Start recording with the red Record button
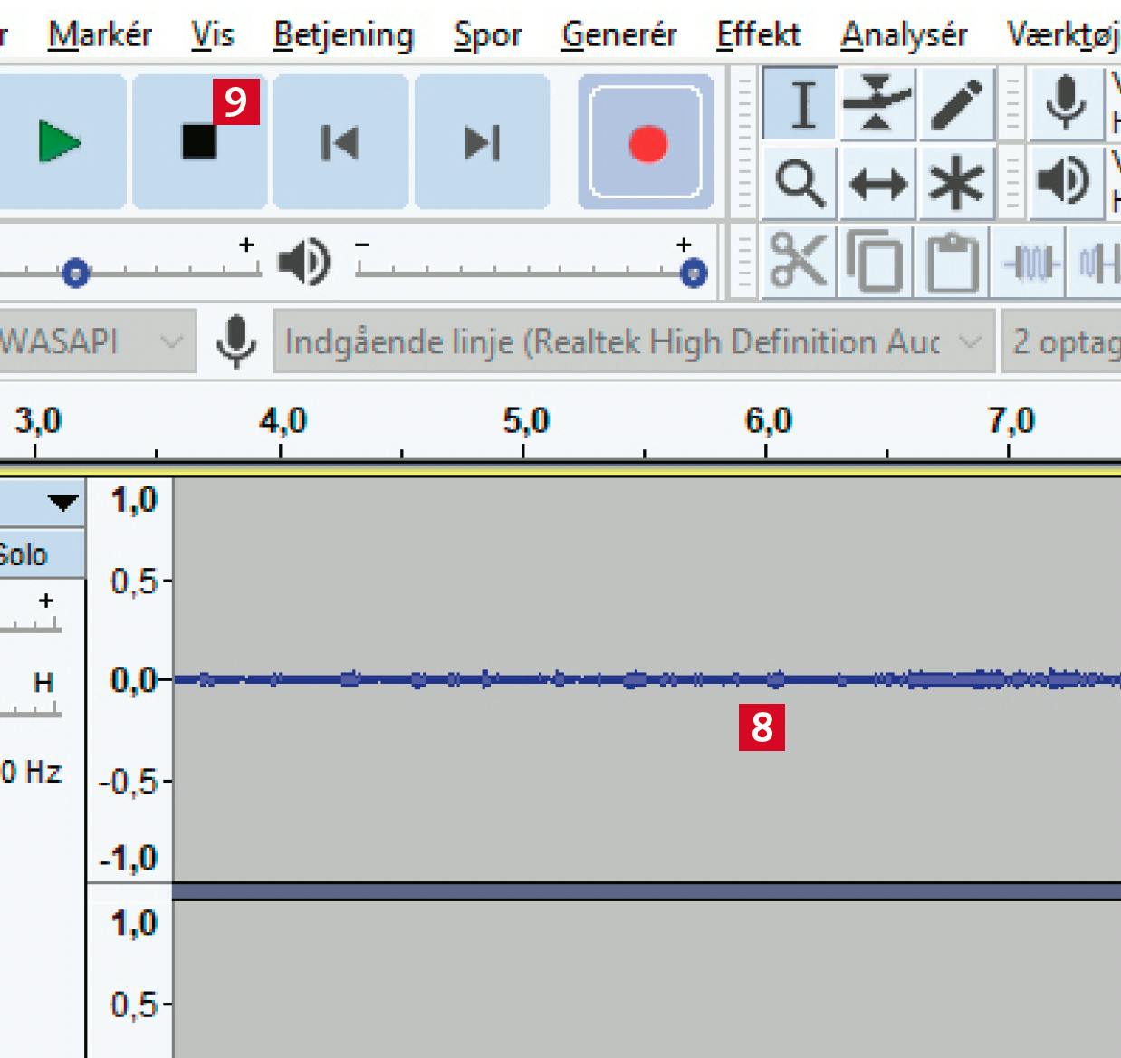Image resolution: width=1121 pixels, height=1058 pixels. point(647,142)
